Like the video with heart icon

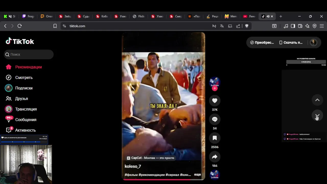(215, 101)
